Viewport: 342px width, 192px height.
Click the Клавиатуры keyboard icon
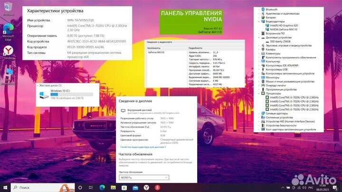point(263,53)
